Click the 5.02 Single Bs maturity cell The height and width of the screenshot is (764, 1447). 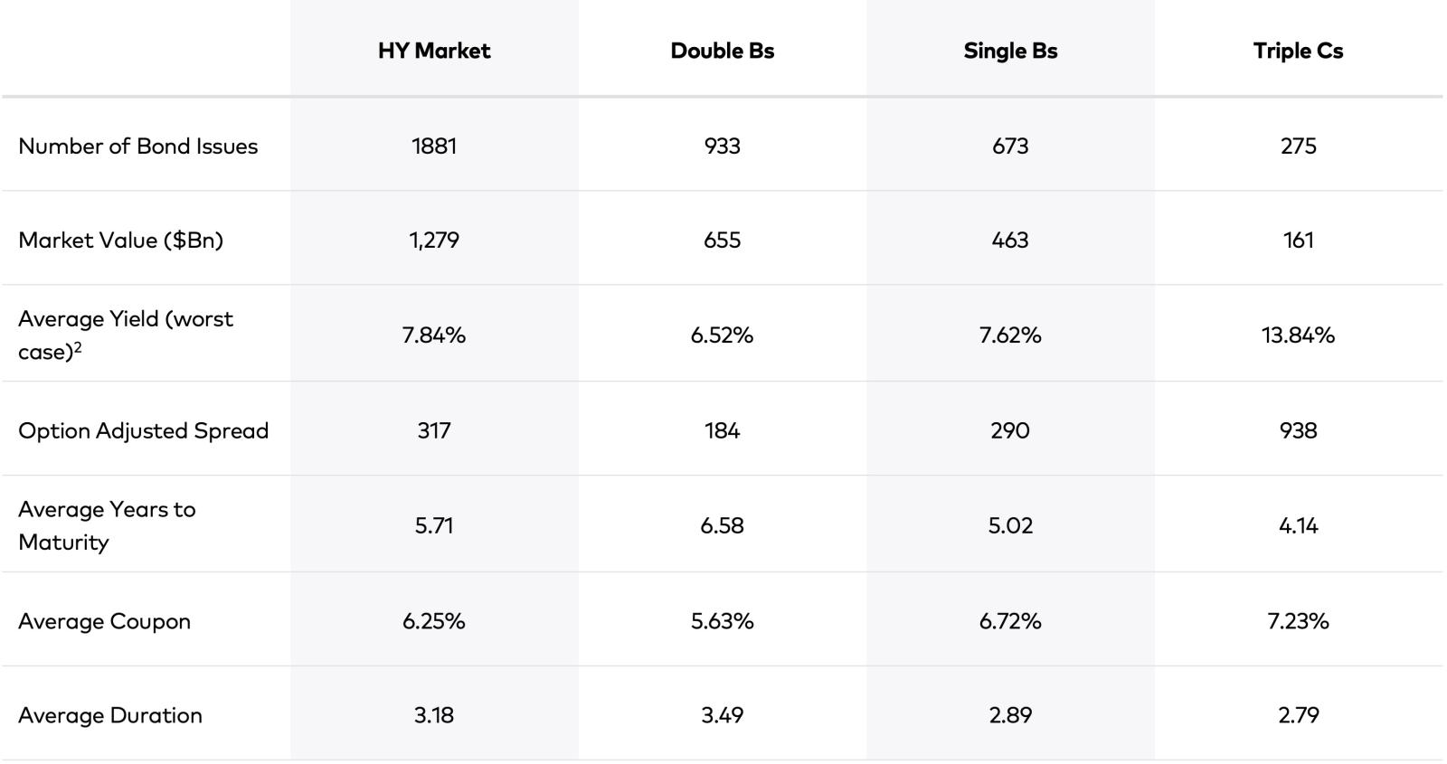(x=1010, y=525)
